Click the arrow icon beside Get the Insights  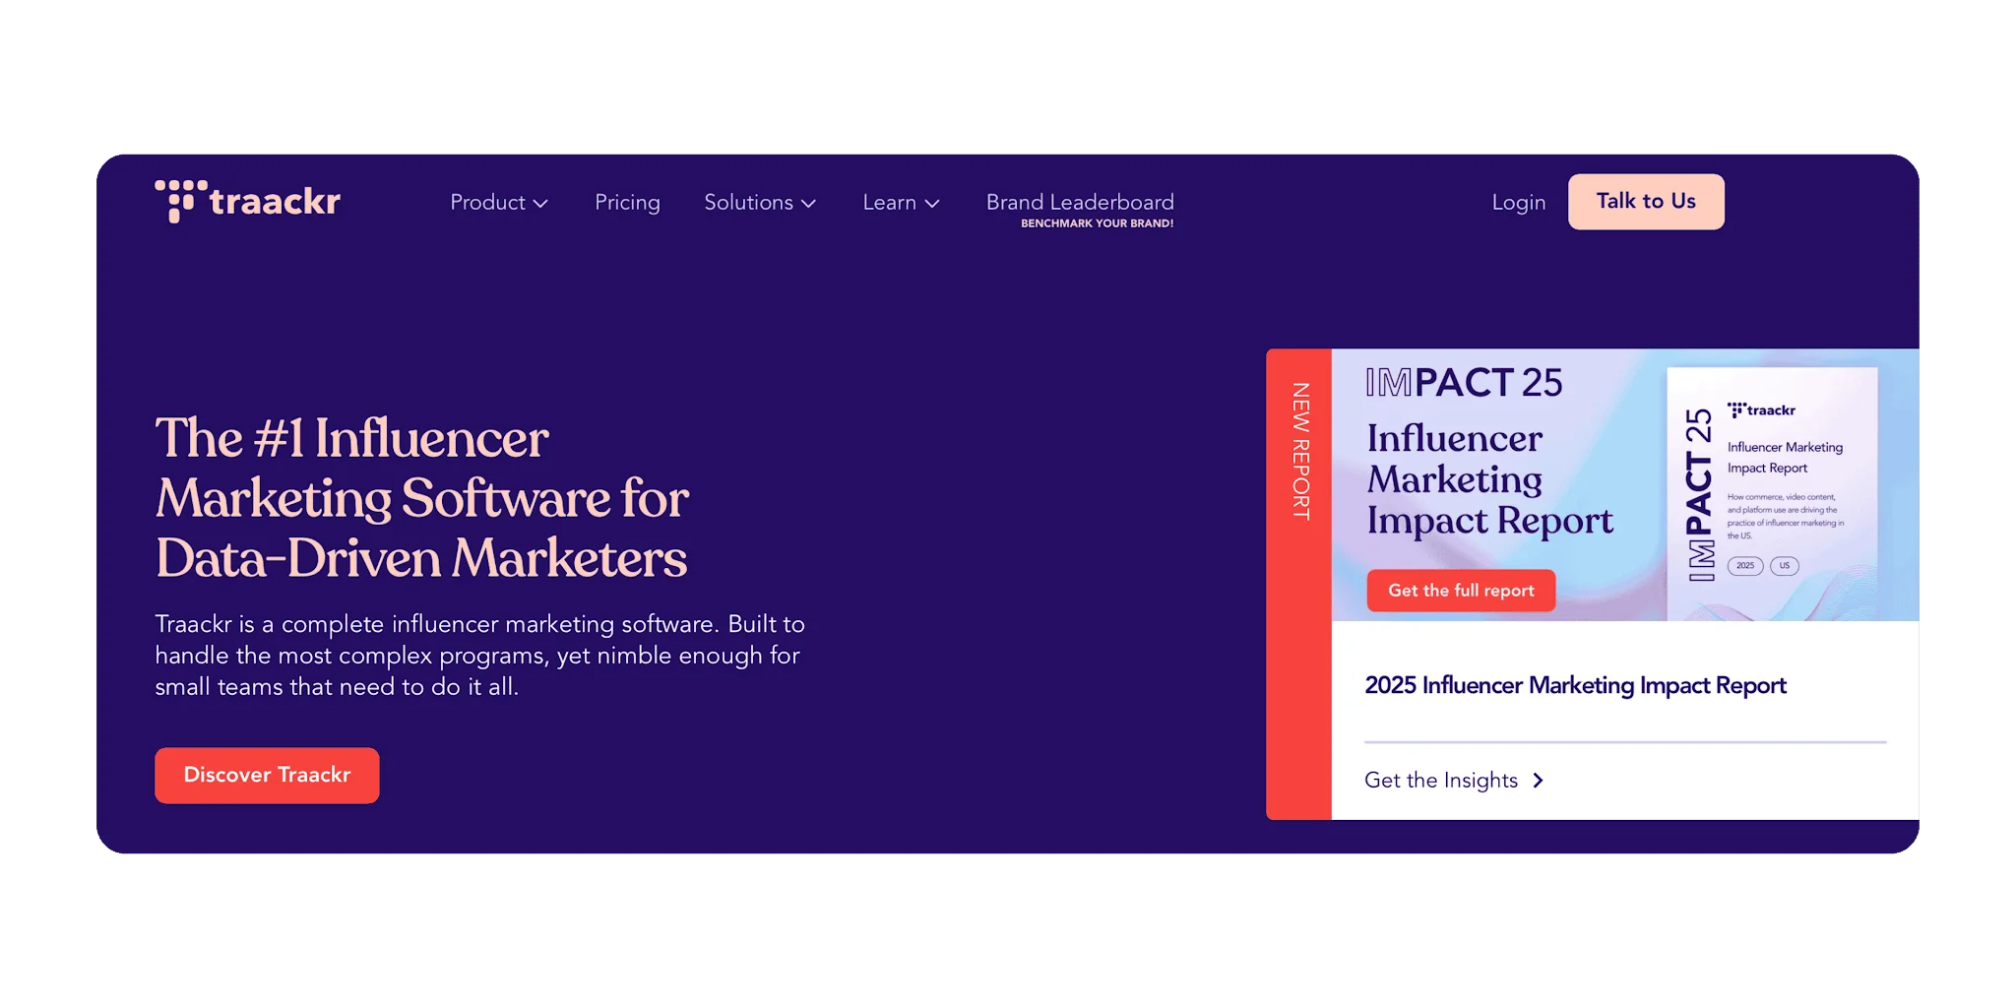click(x=1538, y=781)
